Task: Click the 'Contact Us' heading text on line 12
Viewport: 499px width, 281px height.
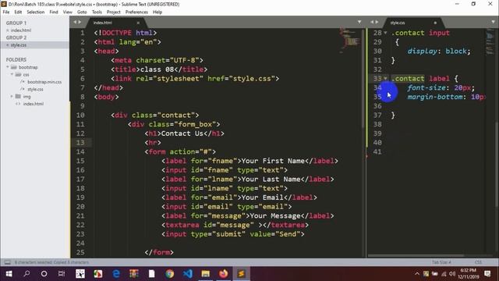Action: [182, 133]
